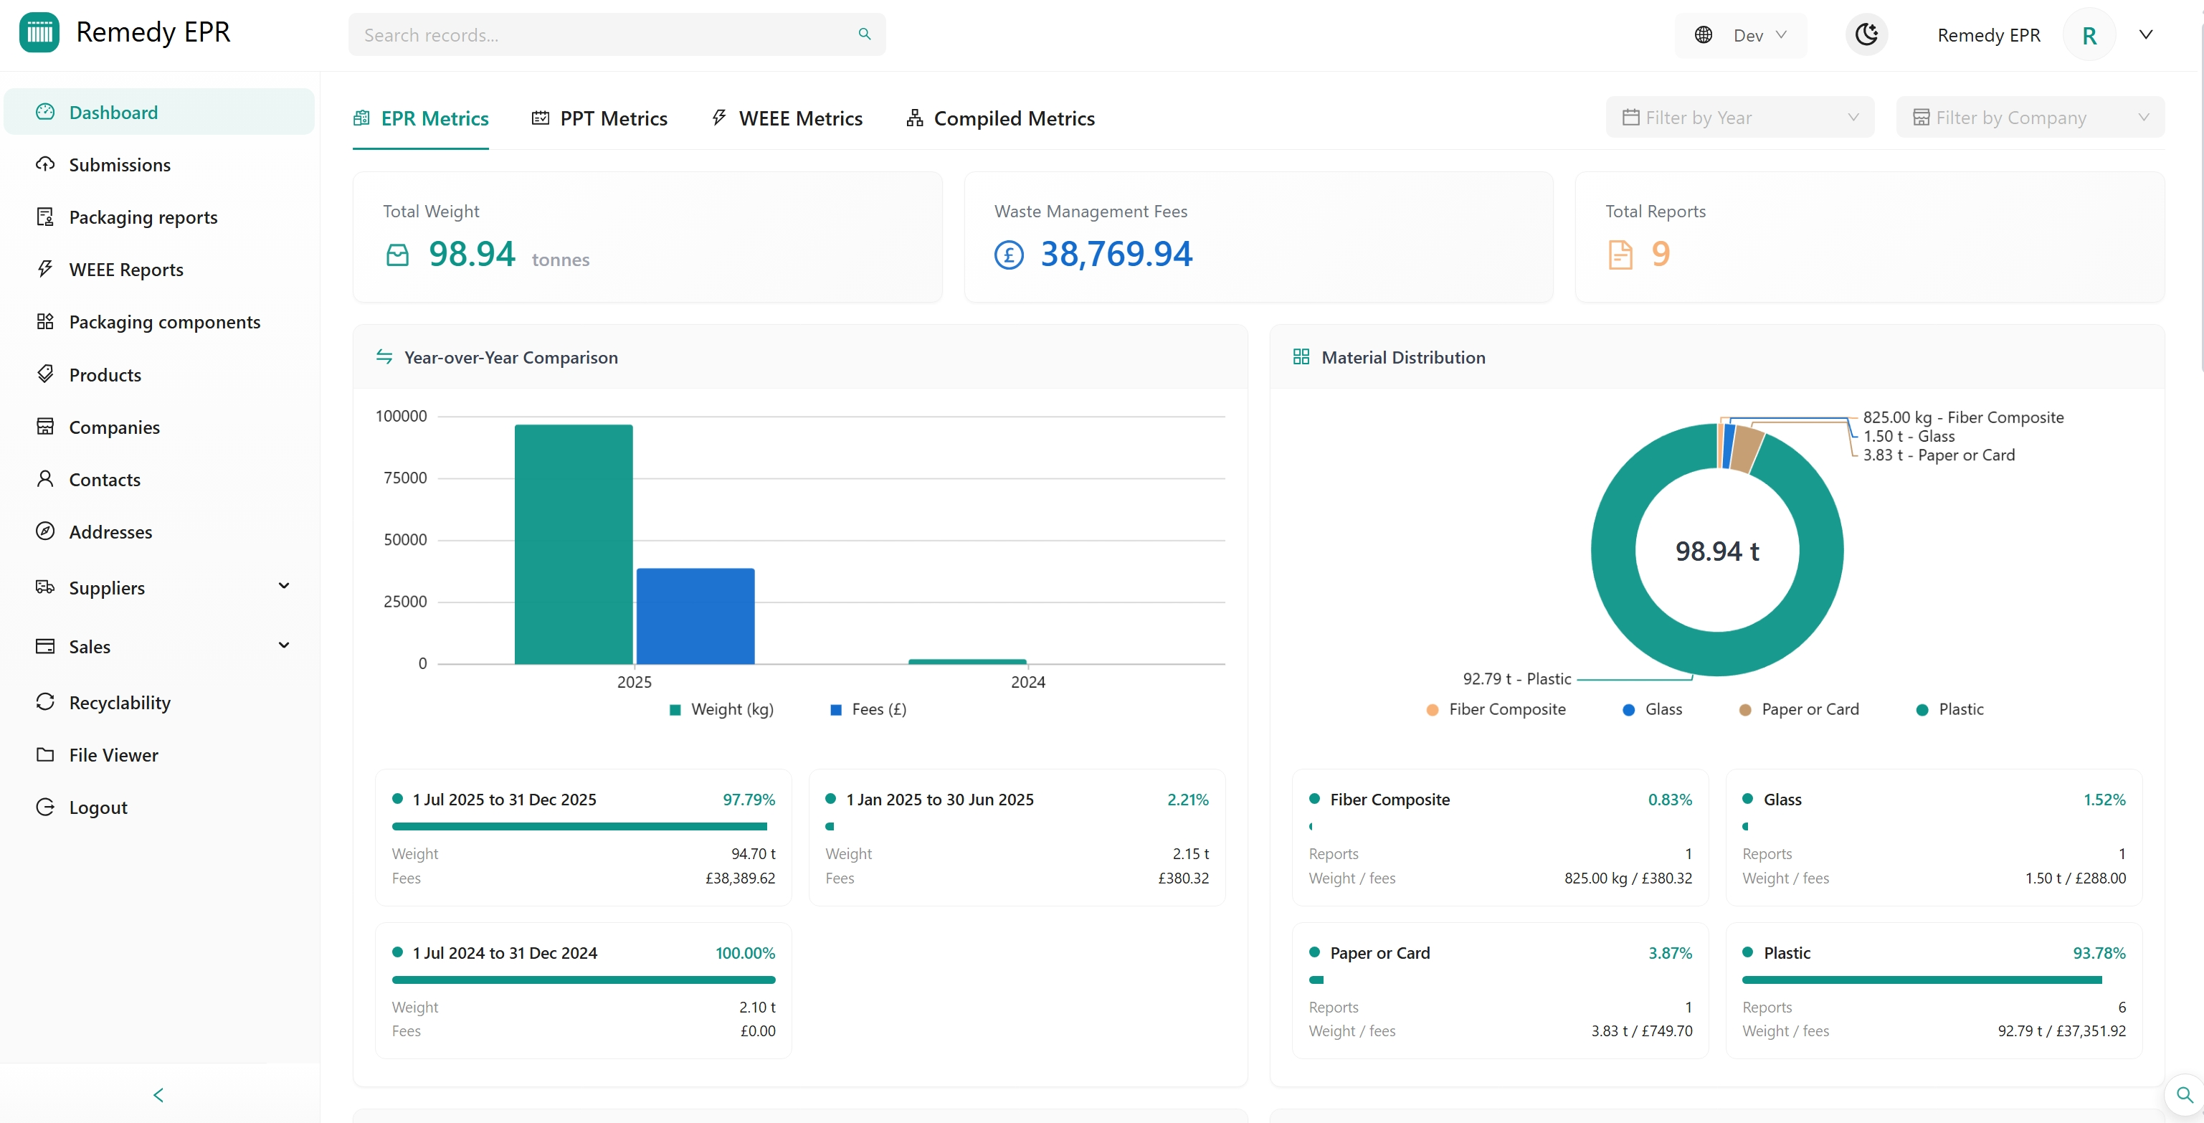Image resolution: width=2204 pixels, height=1123 pixels.
Task: Switch to the WEEE Metrics tab
Action: (x=787, y=118)
